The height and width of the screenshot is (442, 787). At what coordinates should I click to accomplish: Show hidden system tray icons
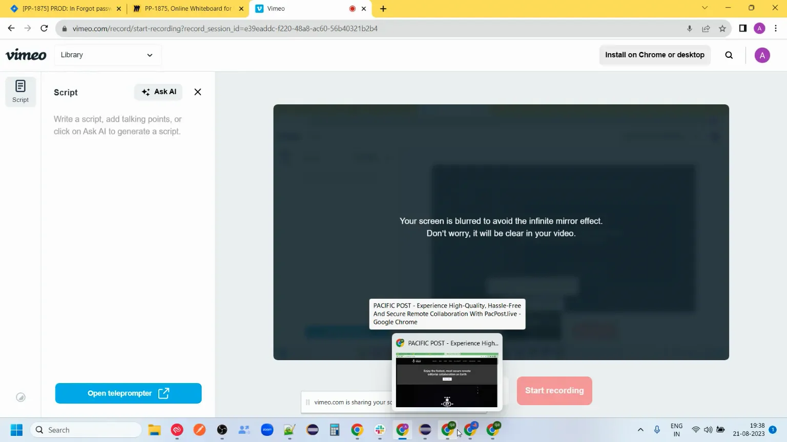640,430
